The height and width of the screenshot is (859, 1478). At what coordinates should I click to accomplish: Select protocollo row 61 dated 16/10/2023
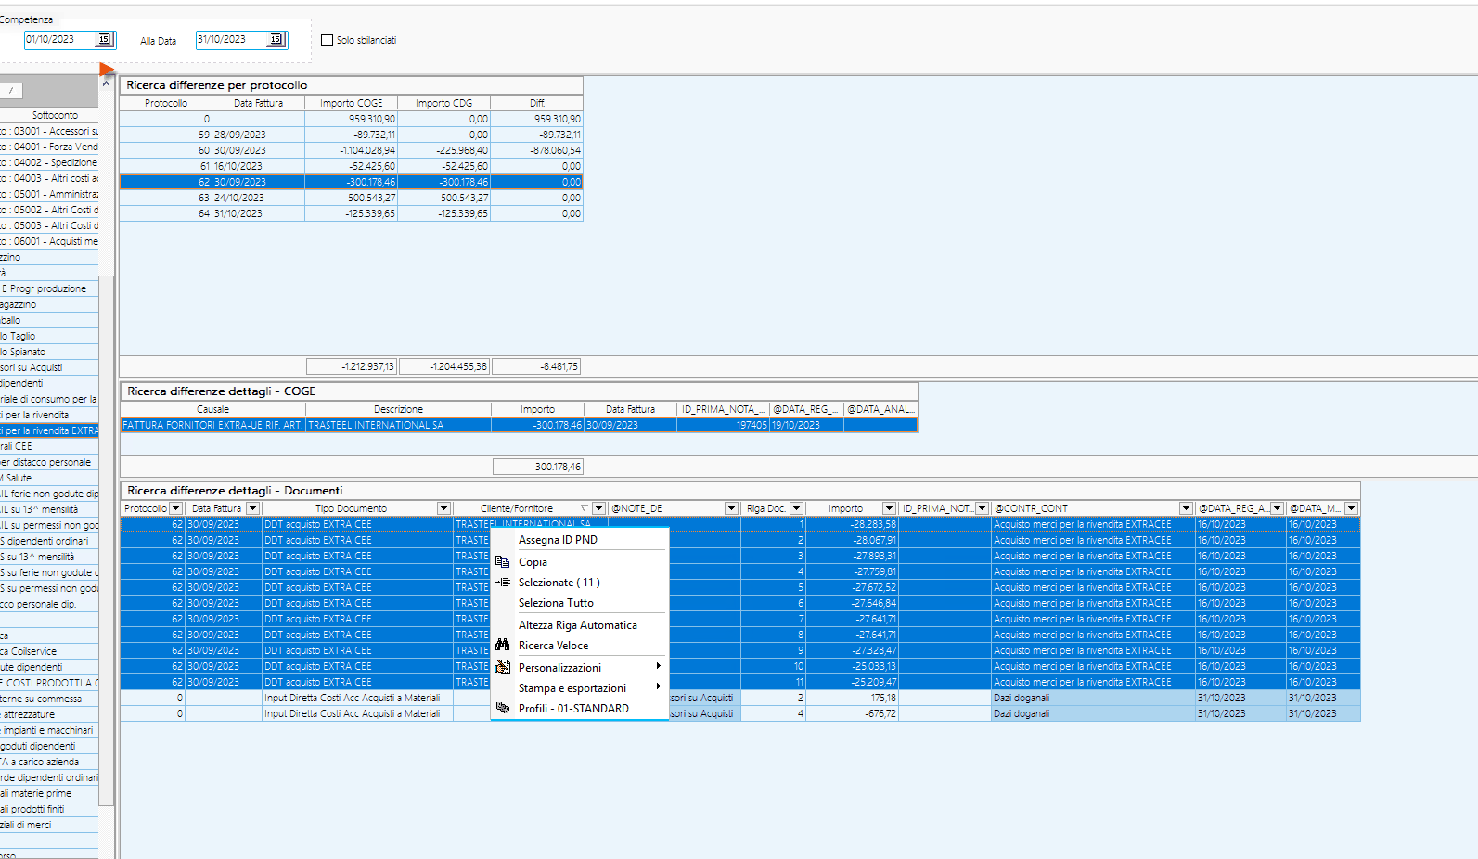(x=352, y=166)
